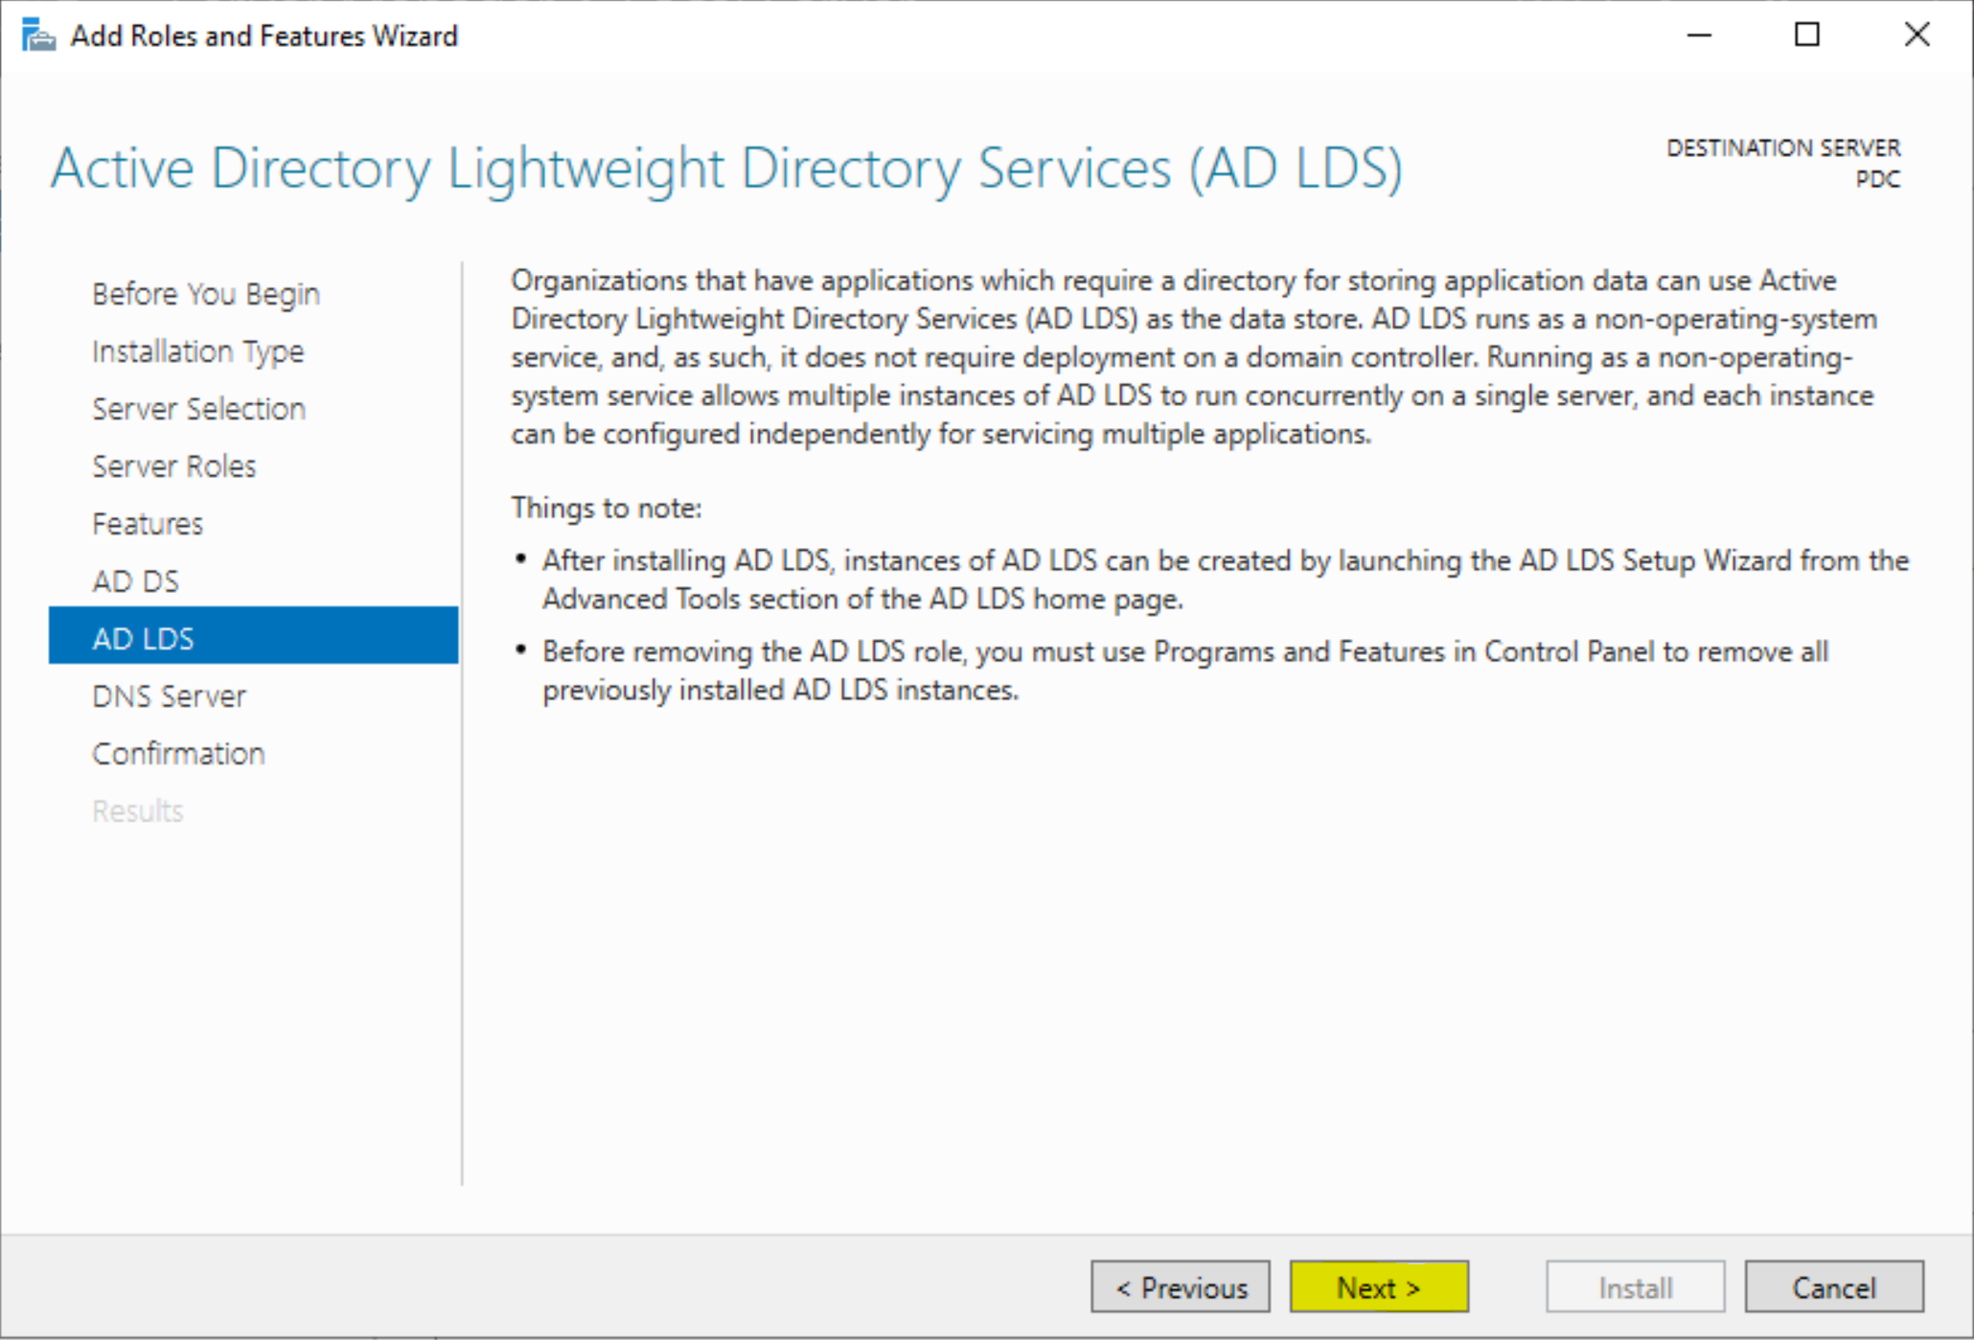The width and height of the screenshot is (1974, 1340).
Task: Go to the Before You Begin step
Action: tap(206, 294)
